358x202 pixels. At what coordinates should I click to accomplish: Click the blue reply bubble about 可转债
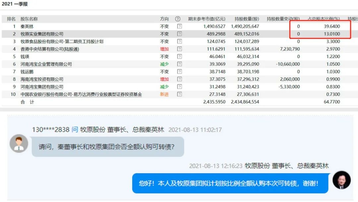point(230,183)
